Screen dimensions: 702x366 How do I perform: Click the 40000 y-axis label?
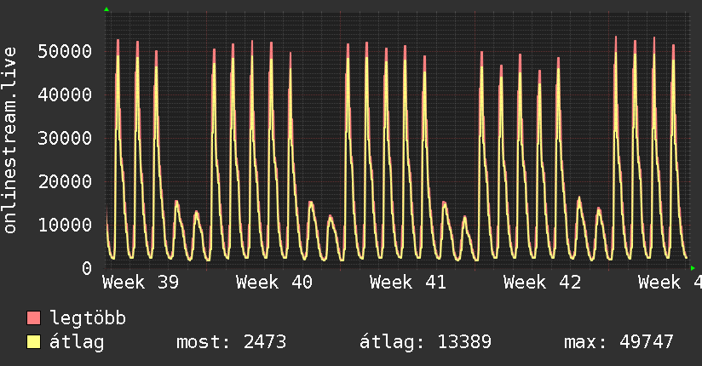[x=65, y=94]
